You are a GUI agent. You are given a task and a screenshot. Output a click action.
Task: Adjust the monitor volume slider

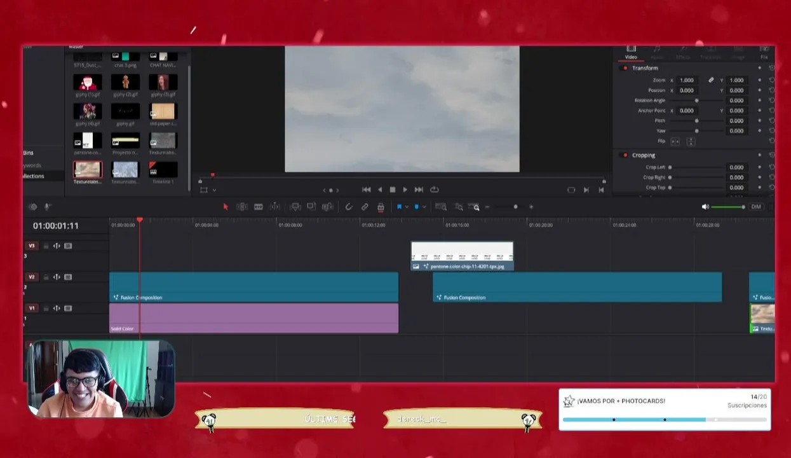pos(728,207)
